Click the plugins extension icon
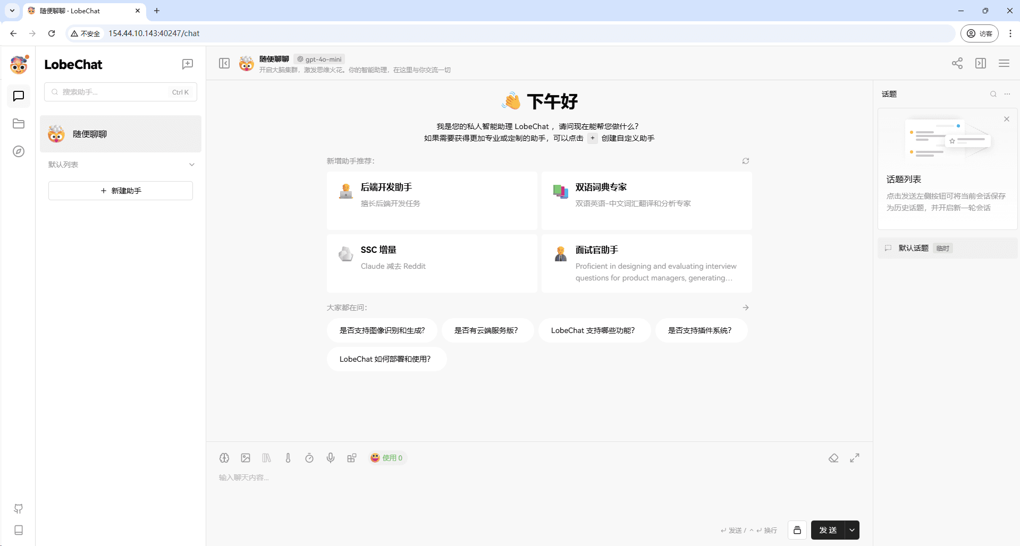1020x546 pixels. coord(352,458)
